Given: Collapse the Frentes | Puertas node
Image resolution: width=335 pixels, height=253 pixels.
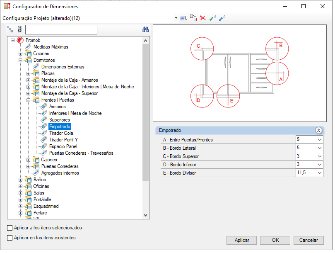Looking at the screenshot, I should [x=29, y=100].
